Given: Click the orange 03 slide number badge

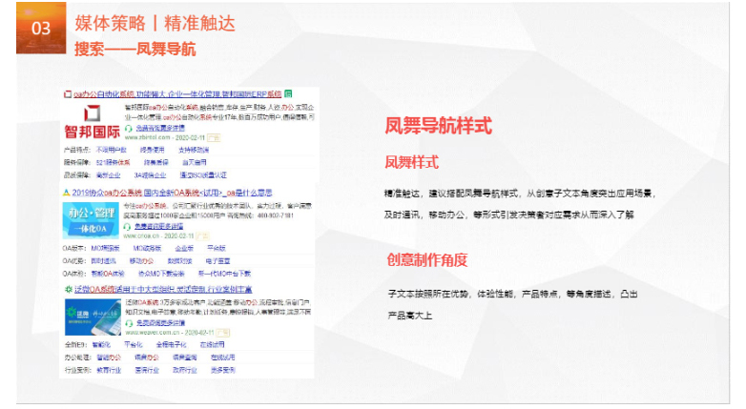Looking at the screenshot, I should (x=41, y=27).
